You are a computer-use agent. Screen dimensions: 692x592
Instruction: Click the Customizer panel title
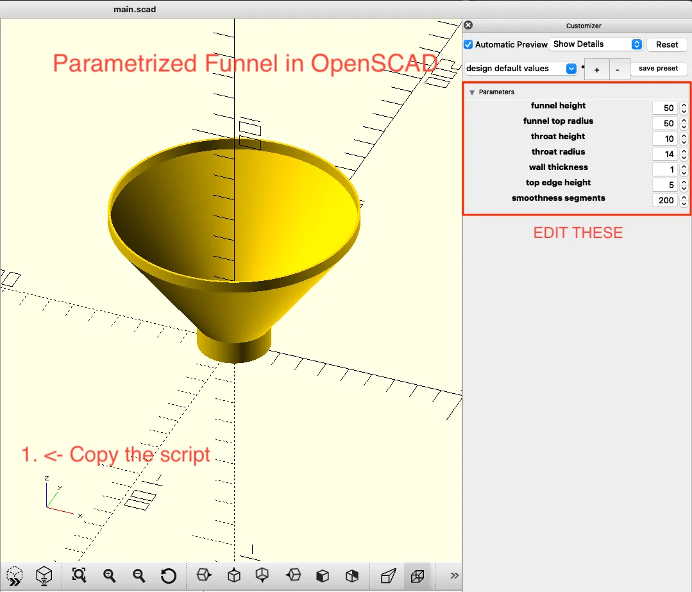[584, 26]
